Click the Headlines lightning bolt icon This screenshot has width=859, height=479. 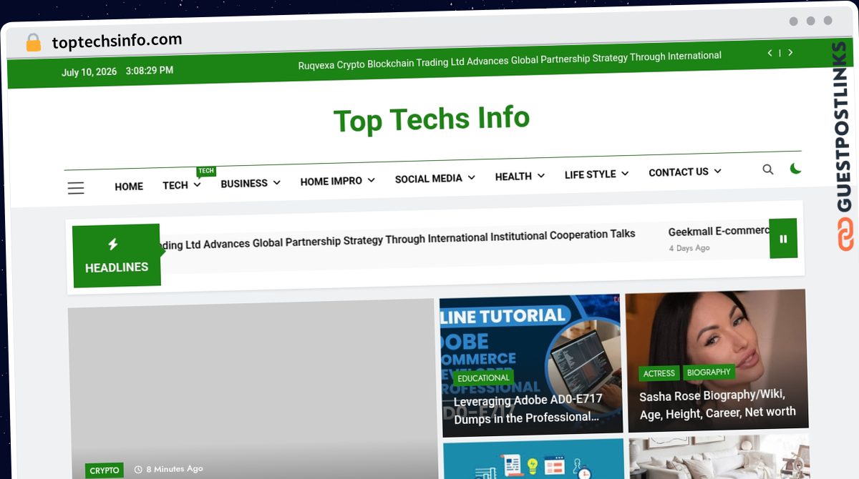[x=112, y=245]
